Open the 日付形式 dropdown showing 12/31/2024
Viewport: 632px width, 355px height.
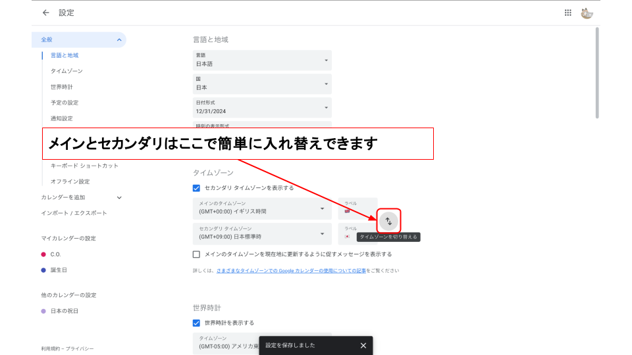pos(262,107)
